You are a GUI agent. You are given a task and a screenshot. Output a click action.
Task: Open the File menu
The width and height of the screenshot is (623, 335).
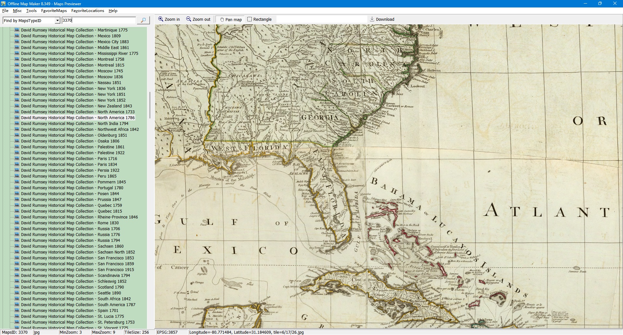[5, 11]
